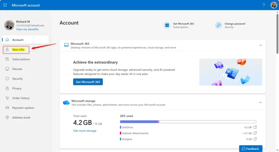Viewport: 279px width, 152px height.
Task: Click the Designer legend color swatch
Action: 120,139
